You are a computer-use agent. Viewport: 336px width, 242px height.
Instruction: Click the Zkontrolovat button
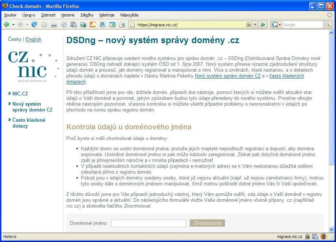click(207, 223)
